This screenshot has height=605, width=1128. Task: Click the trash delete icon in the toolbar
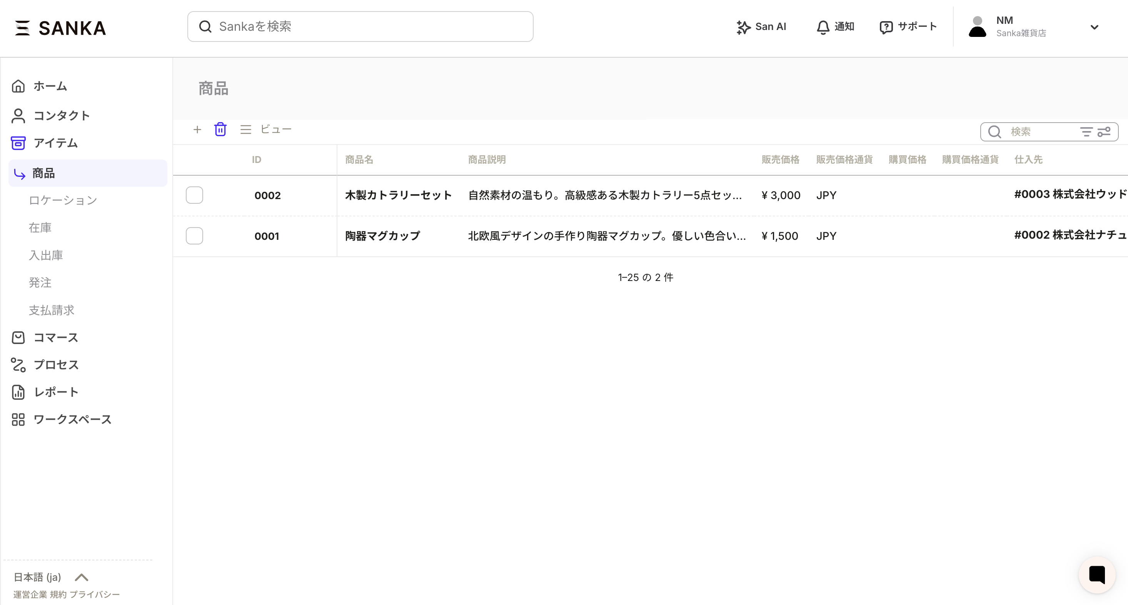coord(220,130)
